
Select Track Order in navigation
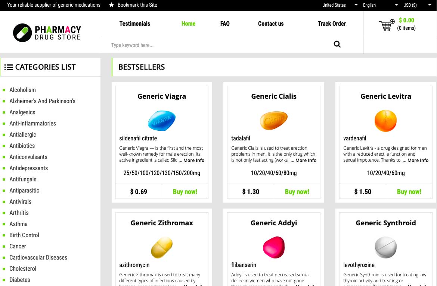(x=332, y=23)
